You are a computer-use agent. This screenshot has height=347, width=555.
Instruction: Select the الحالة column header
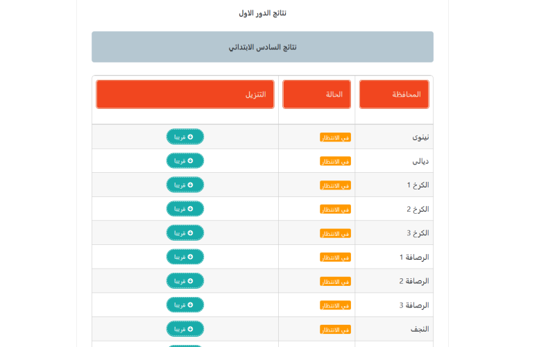tap(316, 94)
